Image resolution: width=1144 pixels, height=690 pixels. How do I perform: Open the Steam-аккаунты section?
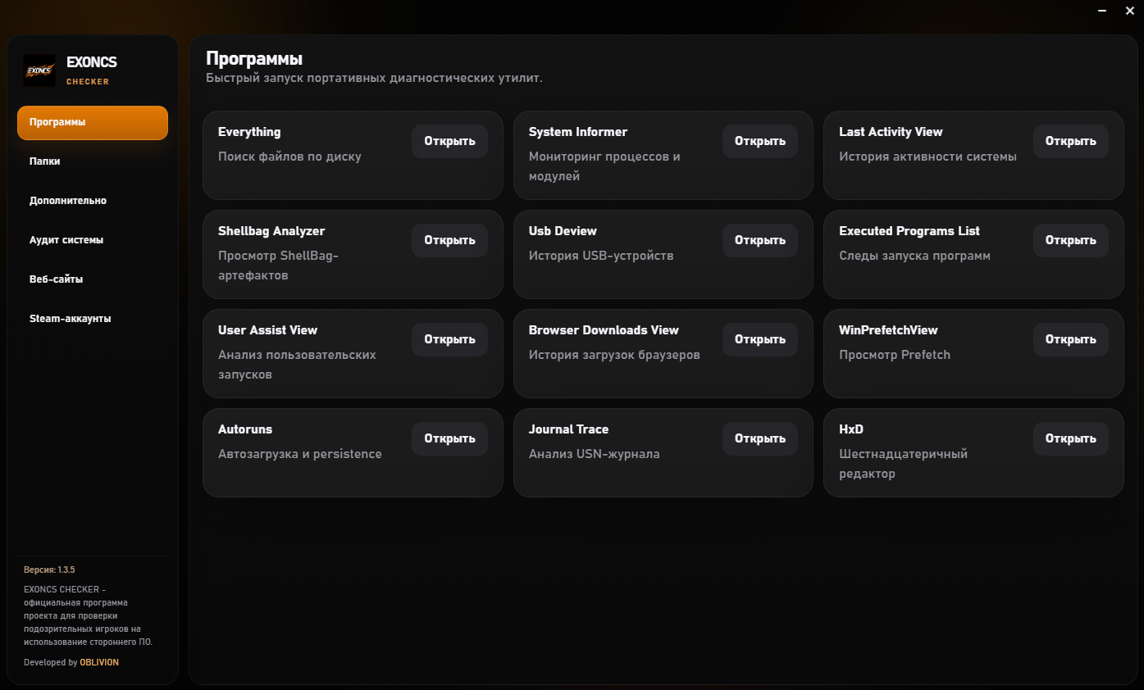pyautogui.click(x=93, y=319)
